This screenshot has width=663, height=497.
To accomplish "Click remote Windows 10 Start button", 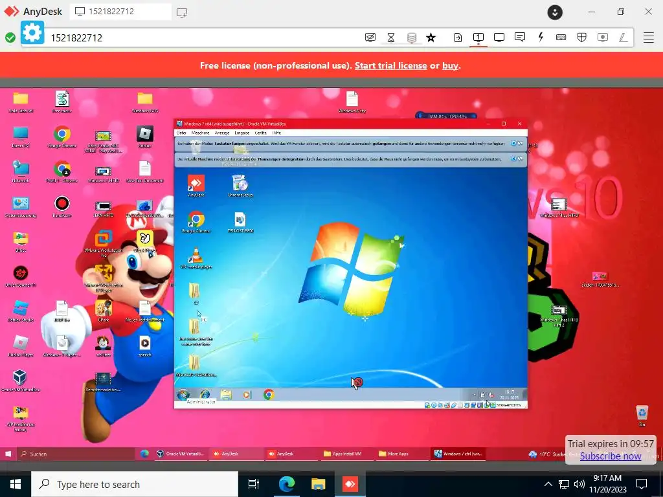I will coord(8,454).
